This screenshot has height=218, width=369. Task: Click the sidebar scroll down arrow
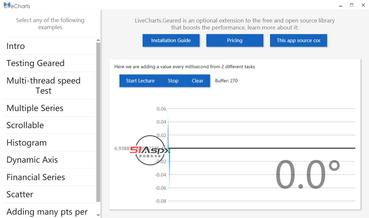(98, 215)
